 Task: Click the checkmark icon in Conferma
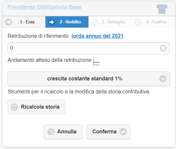pos(123,132)
